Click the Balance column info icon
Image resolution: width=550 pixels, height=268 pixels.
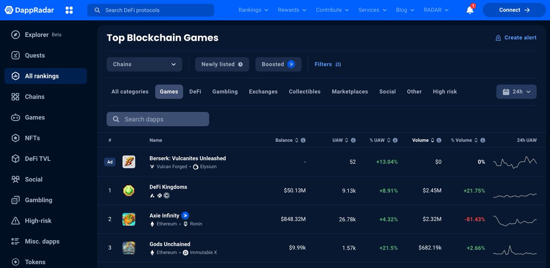tap(303, 140)
